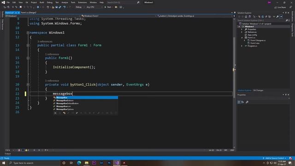The image size is (295, 166).
Task: Select the MessageBoxDefaultButton IntelliSense suggestion
Action: click(85, 103)
